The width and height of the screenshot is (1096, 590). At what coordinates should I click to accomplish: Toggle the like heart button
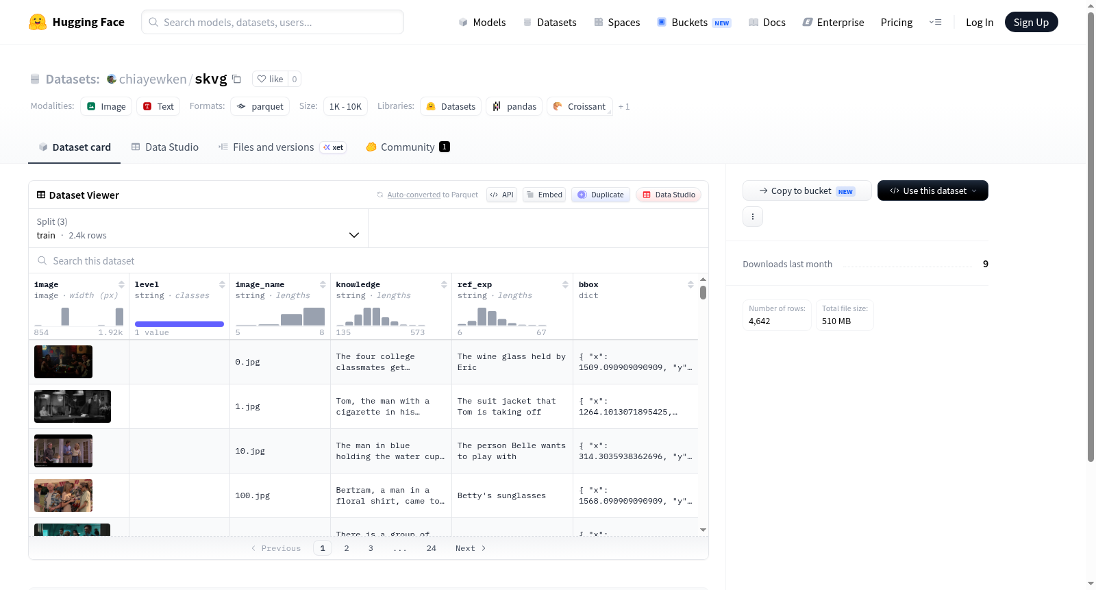click(x=271, y=79)
